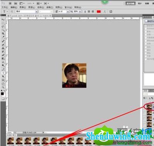Viewport: 154px width, 146px height.
Task: Select the Horizontal Type tool in toolbox
Action: pyautogui.click(x=3, y=73)
